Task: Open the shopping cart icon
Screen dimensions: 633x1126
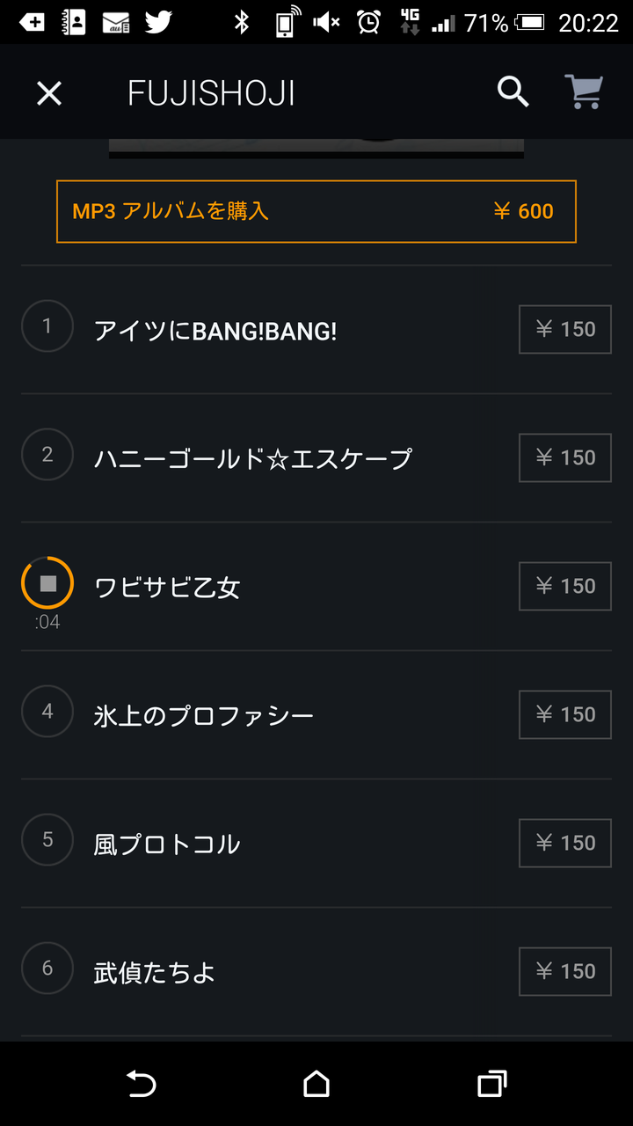Action: coord(583,91)
